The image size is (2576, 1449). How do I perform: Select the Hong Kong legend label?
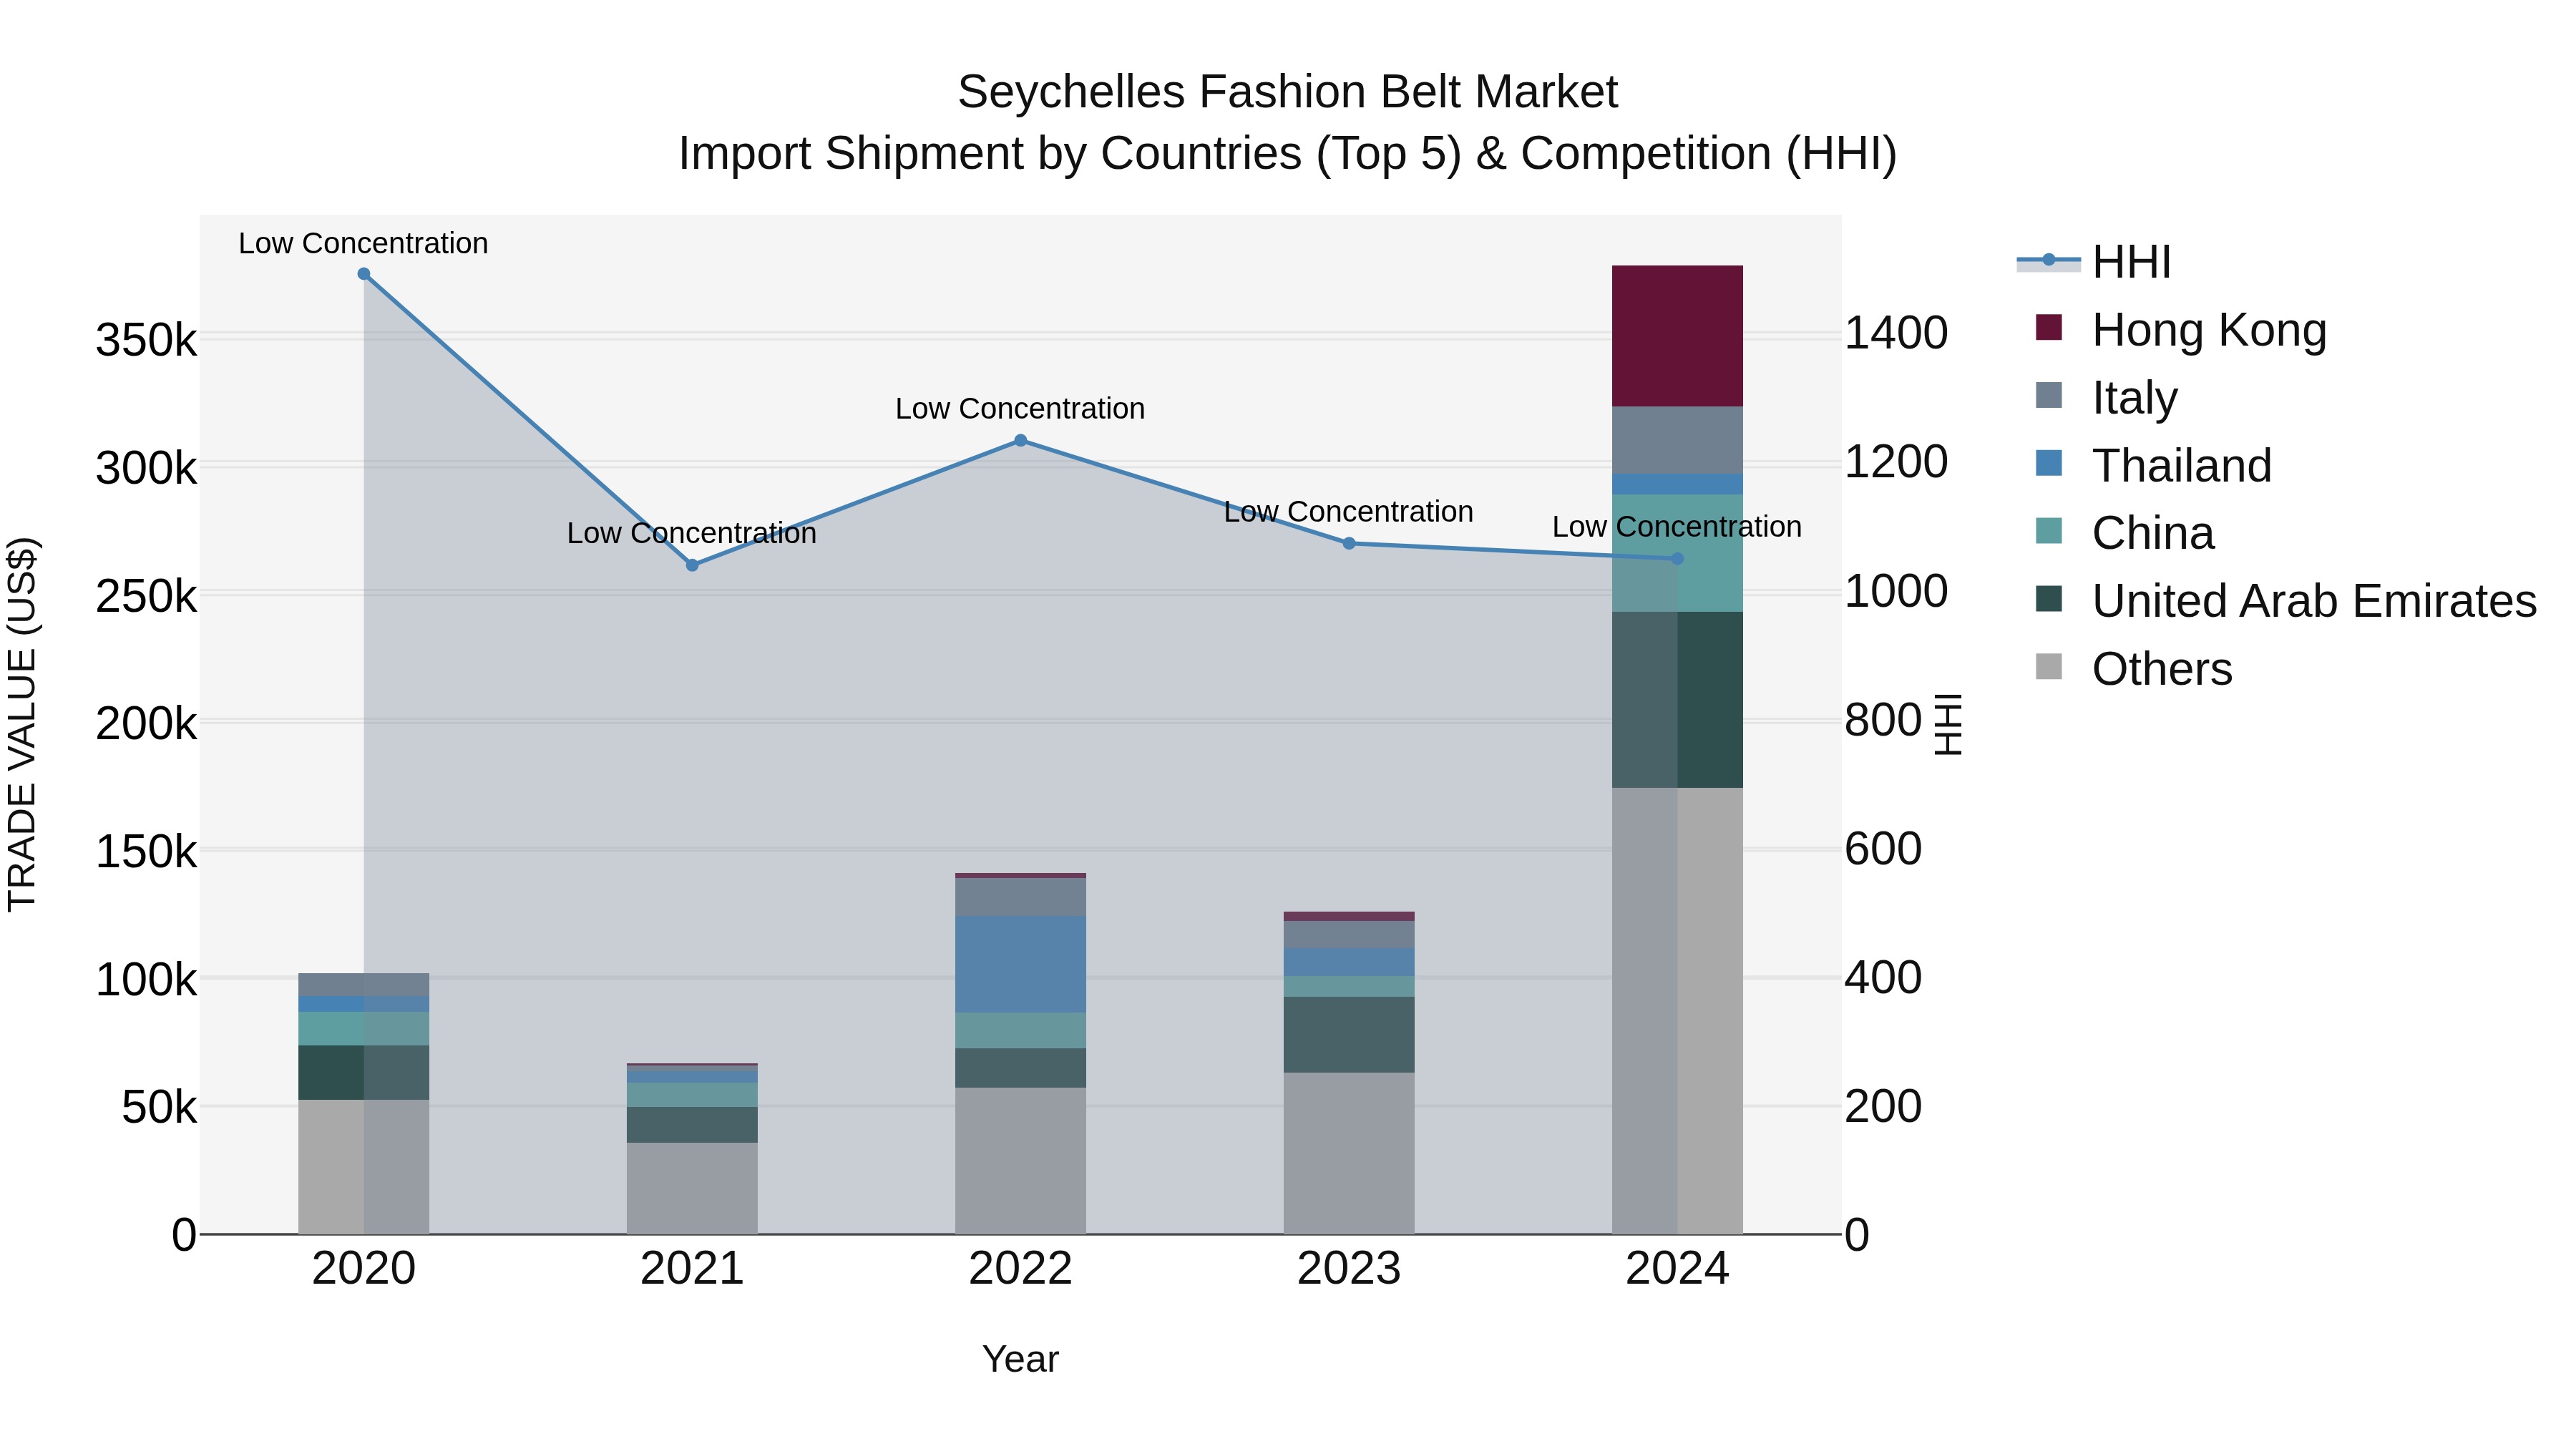coord(2209,330)
